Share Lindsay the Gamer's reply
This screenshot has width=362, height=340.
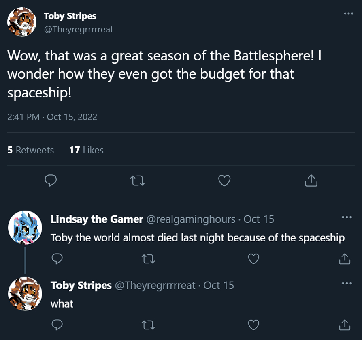[x=344, y=258]
